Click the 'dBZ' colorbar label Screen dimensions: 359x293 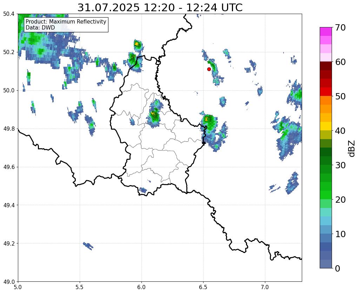tap(352, 149)
